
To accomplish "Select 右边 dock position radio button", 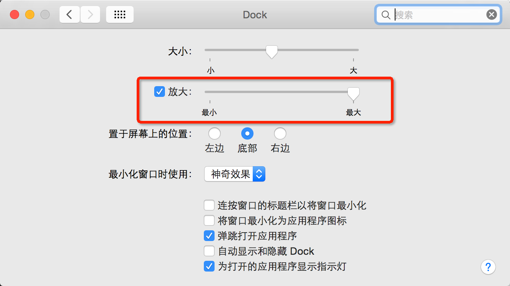I will click(280, 133).
